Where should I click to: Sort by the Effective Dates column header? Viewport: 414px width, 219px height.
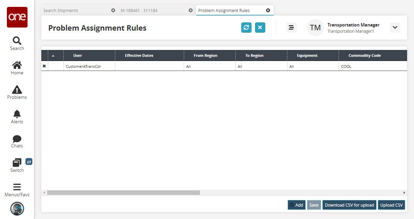[149, 55]
